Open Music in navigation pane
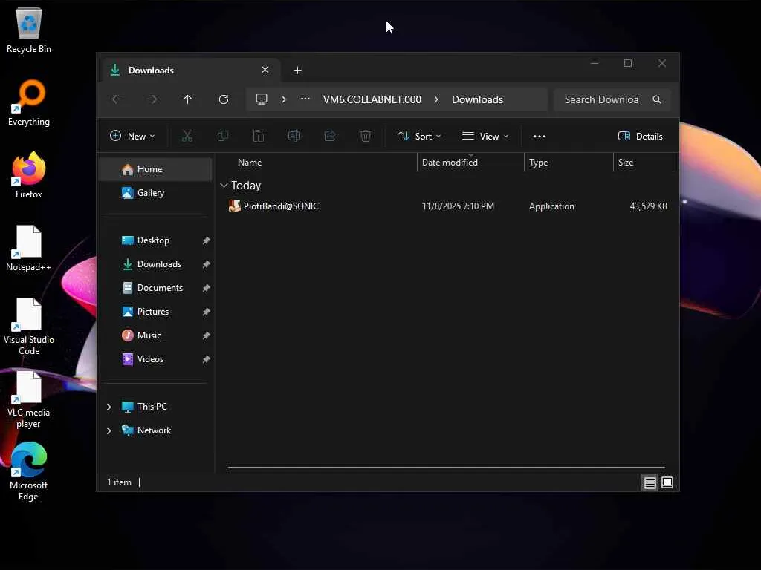 [149, 335]
